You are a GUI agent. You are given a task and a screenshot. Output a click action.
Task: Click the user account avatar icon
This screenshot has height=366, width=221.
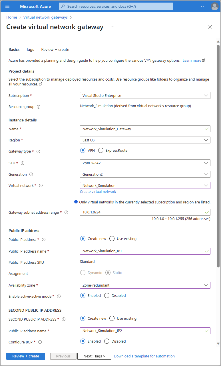pyautogui.click(x=214, y=6)
